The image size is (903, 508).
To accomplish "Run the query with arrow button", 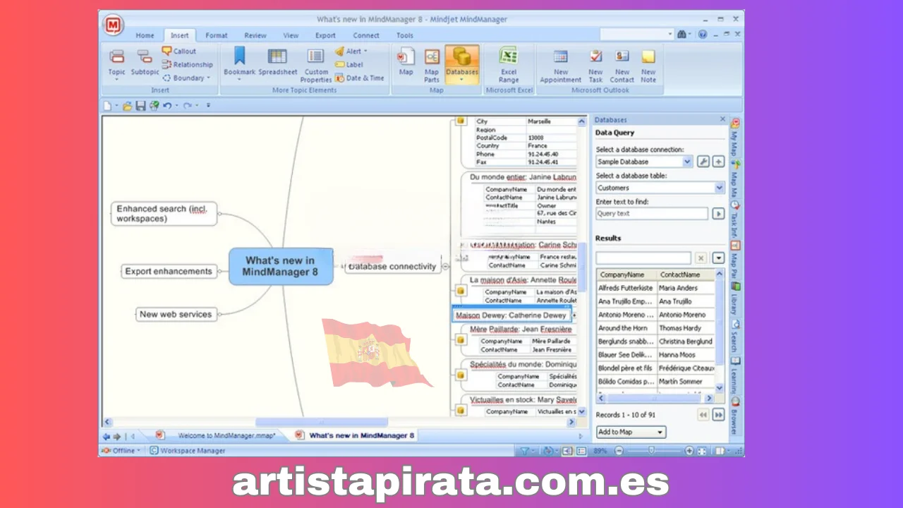I will pos(718,213).
